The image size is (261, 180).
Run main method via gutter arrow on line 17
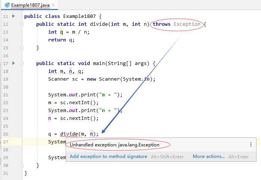[13, 63]
